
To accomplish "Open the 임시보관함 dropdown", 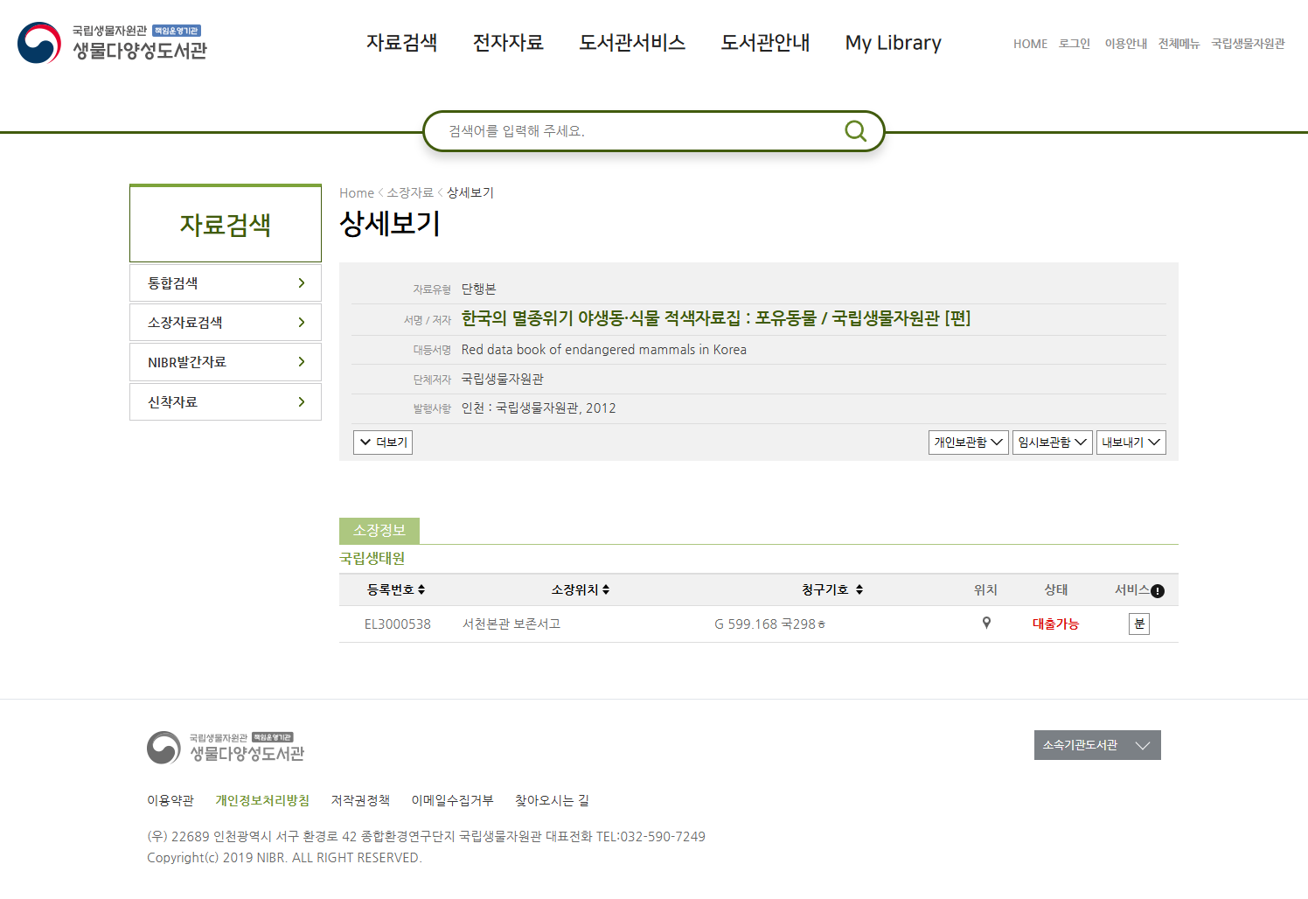I will click(x=1052, y=443).
